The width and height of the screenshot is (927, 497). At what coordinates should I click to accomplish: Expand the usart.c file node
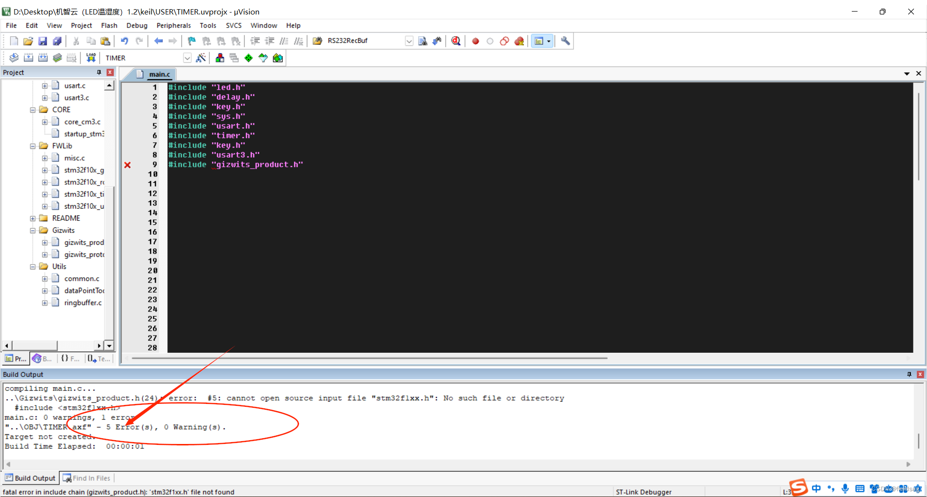45,86
